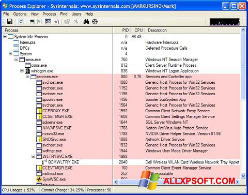Screen dimensions: 248x195
Task: Open the Process menu
Action: [49, 14]
